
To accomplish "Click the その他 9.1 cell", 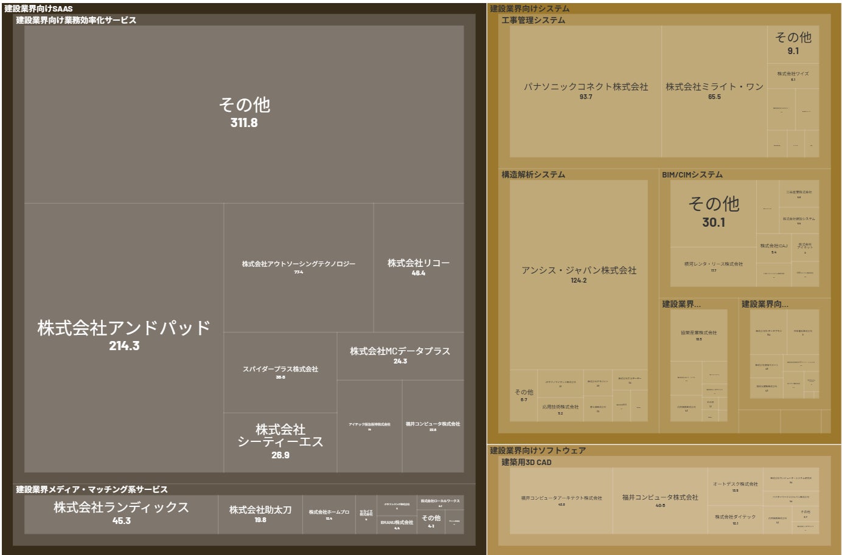I will 793,44.
